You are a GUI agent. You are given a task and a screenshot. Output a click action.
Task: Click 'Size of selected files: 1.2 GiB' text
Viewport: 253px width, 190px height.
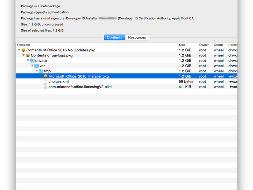coord(42,30)
